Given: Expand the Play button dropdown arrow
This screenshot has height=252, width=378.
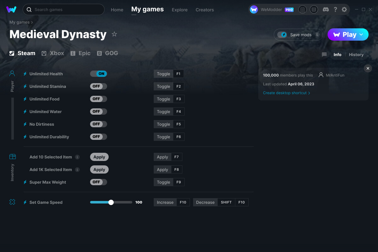Looking at the screenshot, I should pos(361,35).
